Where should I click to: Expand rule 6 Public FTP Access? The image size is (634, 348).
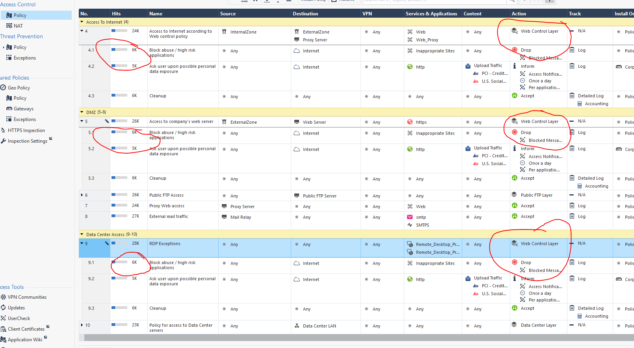[82, 195]
